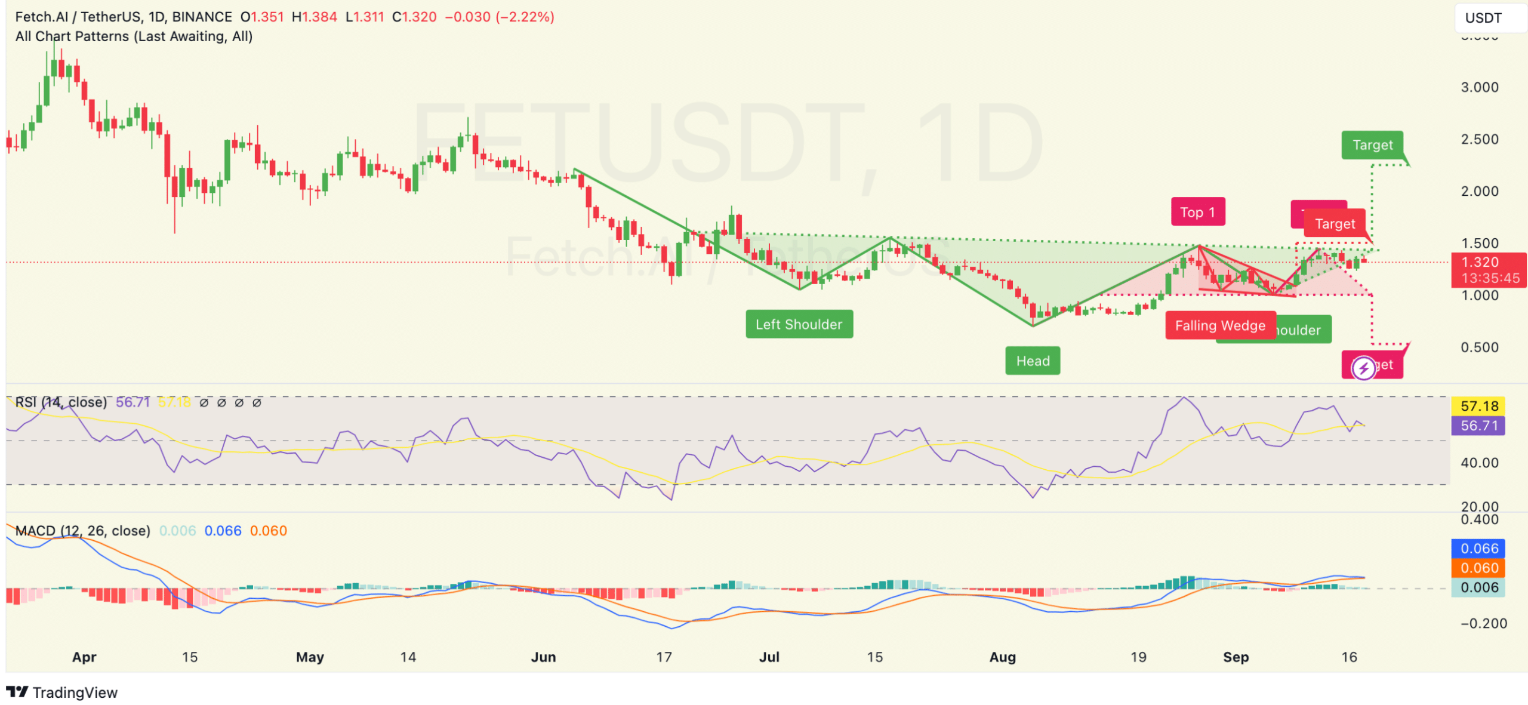Click the Fetch.AI / TetherUS symbol title

(x=124, y=17)
